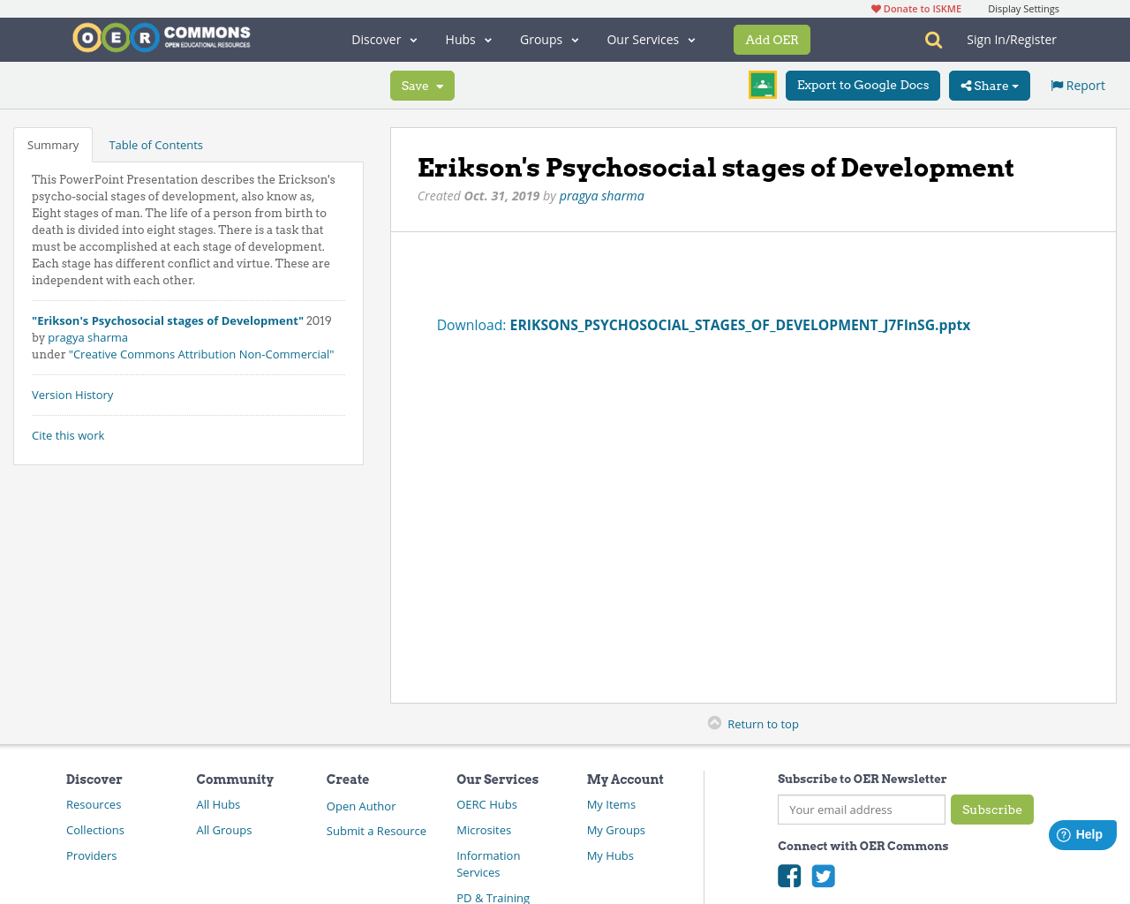Open All Groups footer link

pos(224,830)
